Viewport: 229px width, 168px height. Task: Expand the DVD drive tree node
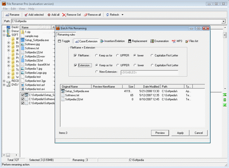[x=4, y=85]
